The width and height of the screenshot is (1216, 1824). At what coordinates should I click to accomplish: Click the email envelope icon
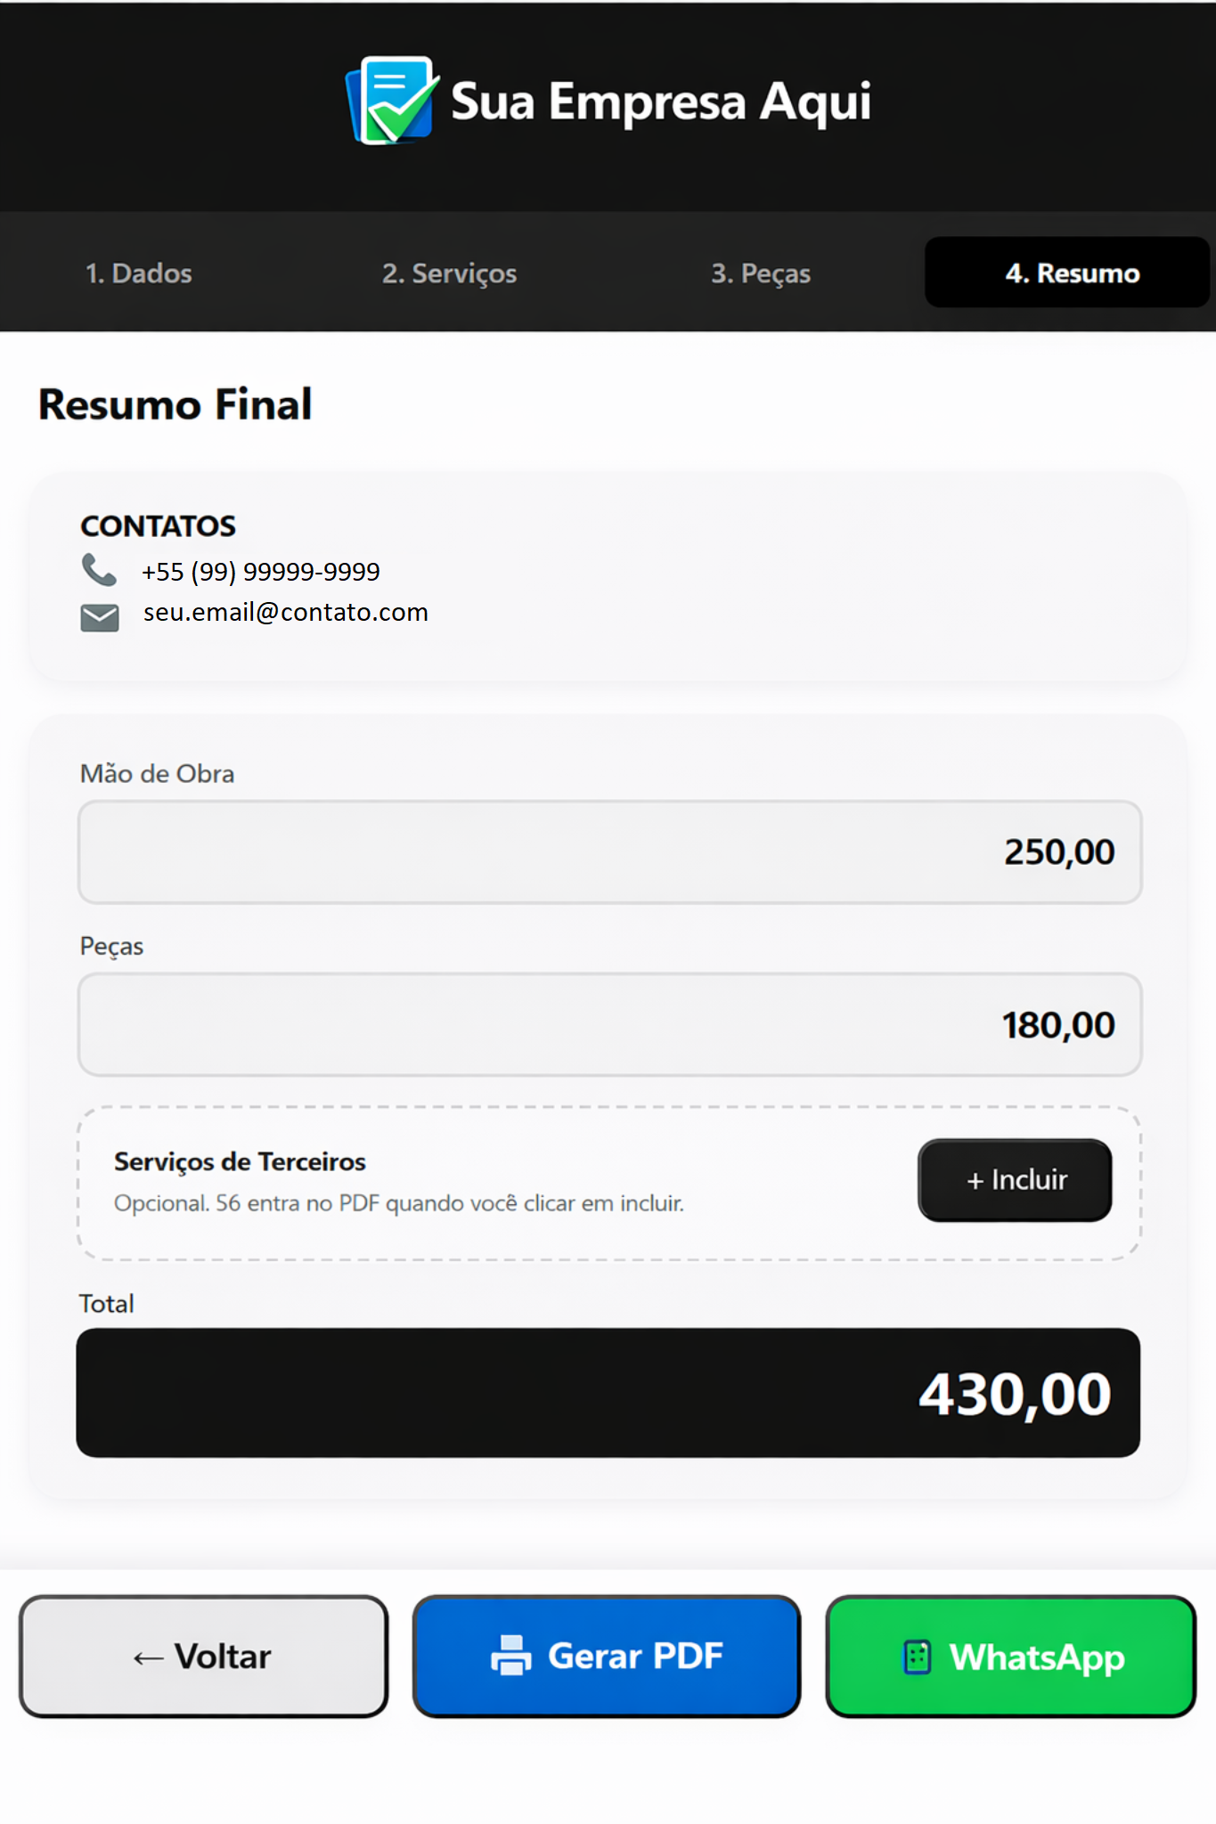tap(100, 616)
